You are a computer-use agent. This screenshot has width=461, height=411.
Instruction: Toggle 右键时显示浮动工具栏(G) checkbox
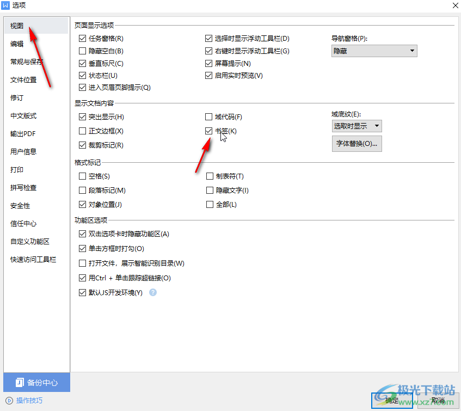(x=209, y=51)
